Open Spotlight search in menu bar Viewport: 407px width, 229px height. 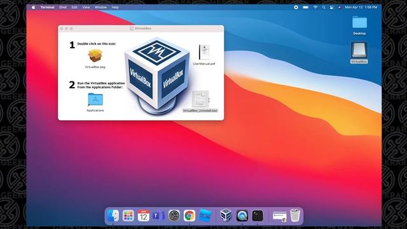pos(324,7)
